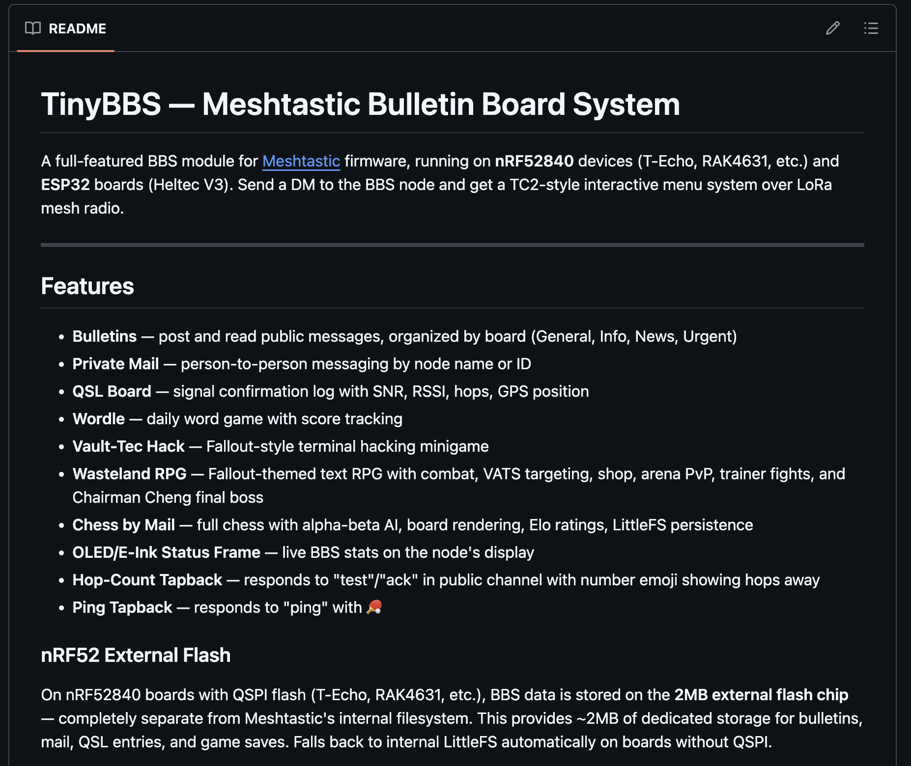Click the OLED/E-Ink Status Frame label

[x=166, y=552]
